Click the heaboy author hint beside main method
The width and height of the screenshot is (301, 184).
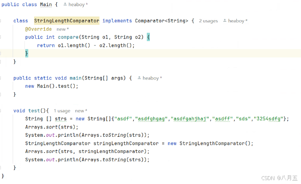pyautogui.click(x=150, y=78)
